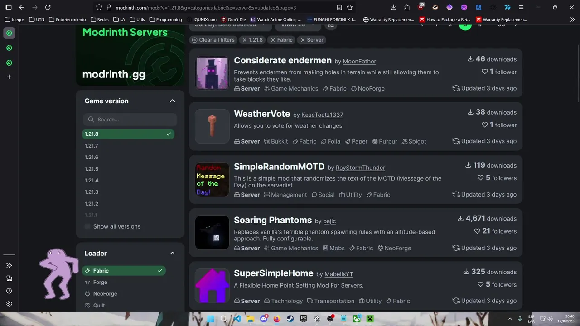580x326 pixels.
Task: Open the Entretenimiento bookmarks folder
Action: coord(67,19)
